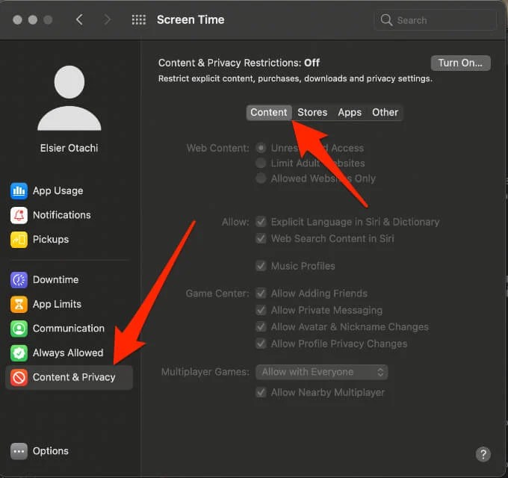Image resolution: width=508 pixels, height=478 pixels.
Task: Switch to the Content tab
Action: 269,112
